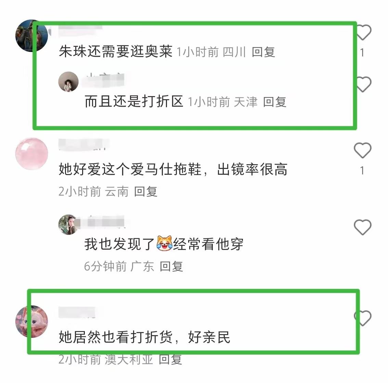This screenshot has width=388, height=383.
Task: Like the 朱珠还需要逛奥莱 comment
Action: coord(363,32)
